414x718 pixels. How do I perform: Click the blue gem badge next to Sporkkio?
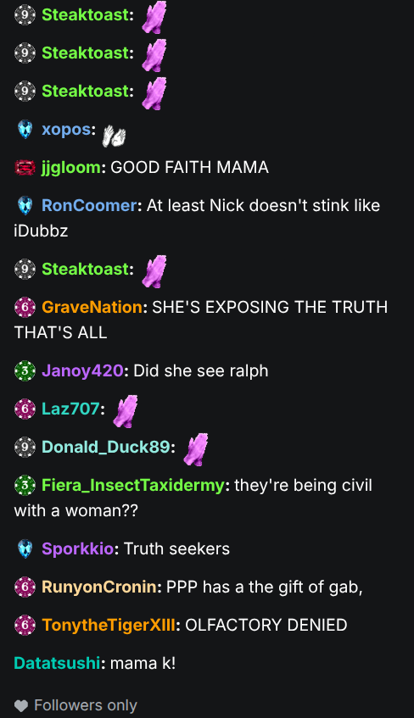[x=25, y=548]
